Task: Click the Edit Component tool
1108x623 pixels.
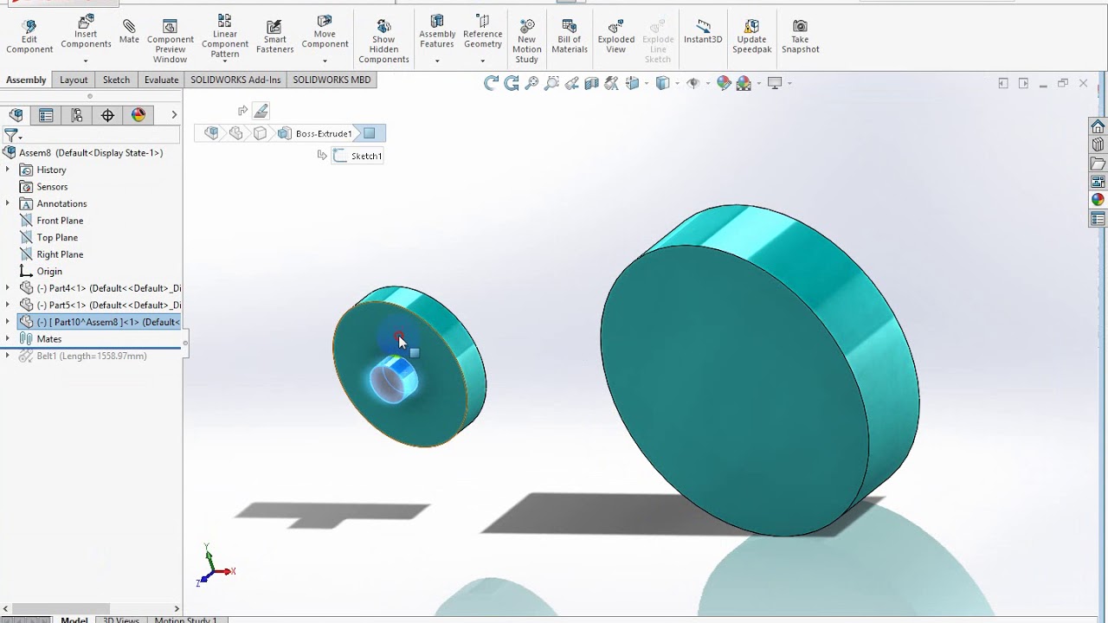Action: tap(29, 37)
